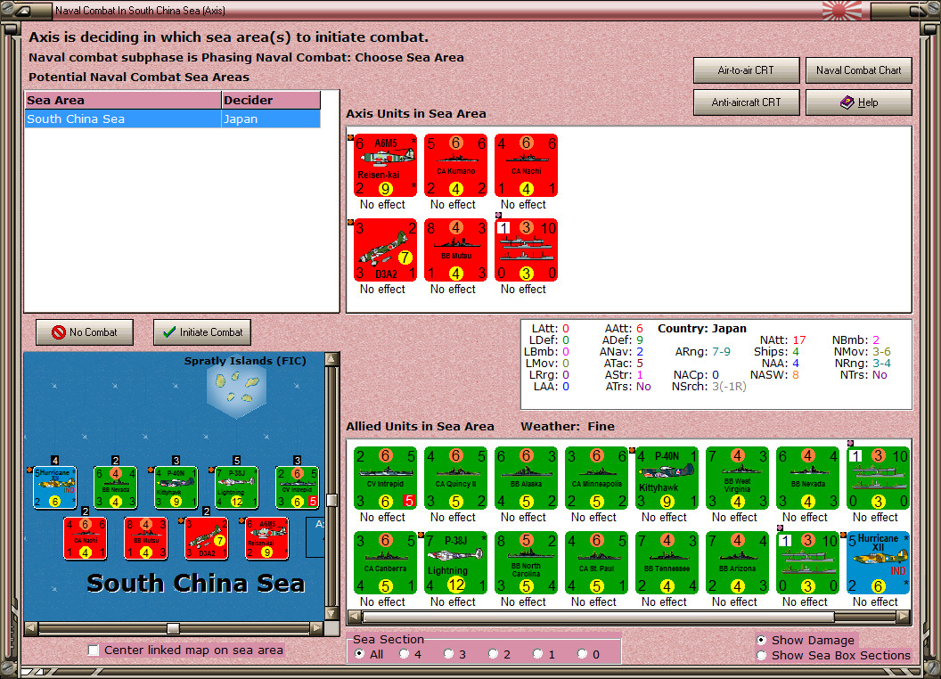This screenshot has height=679, width=941.
Task: Choose Show Sea Box Sections option
Action: [761, 656]
